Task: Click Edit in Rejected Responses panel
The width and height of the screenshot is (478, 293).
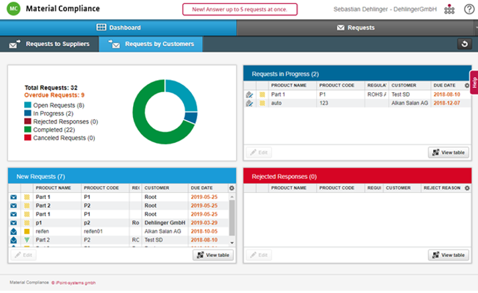Action: click(259, 255)
